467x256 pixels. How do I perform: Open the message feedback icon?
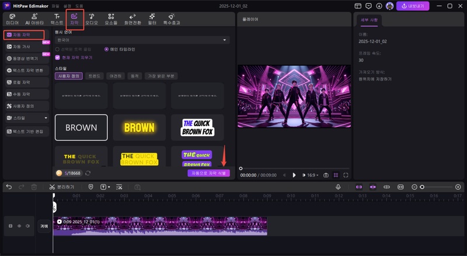(367, 6)
